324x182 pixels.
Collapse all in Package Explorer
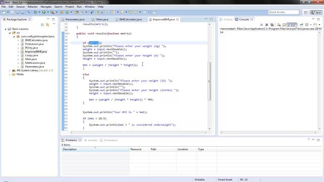coord(43,25)
